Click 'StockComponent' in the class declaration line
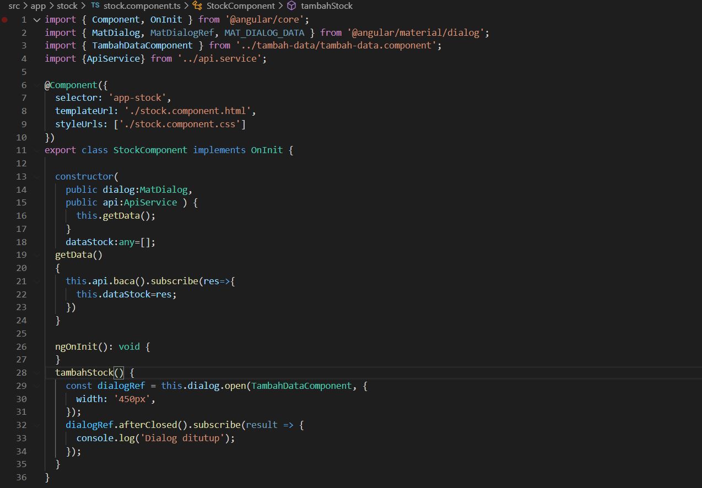This screenshot has height=488, width=702. 150,150
